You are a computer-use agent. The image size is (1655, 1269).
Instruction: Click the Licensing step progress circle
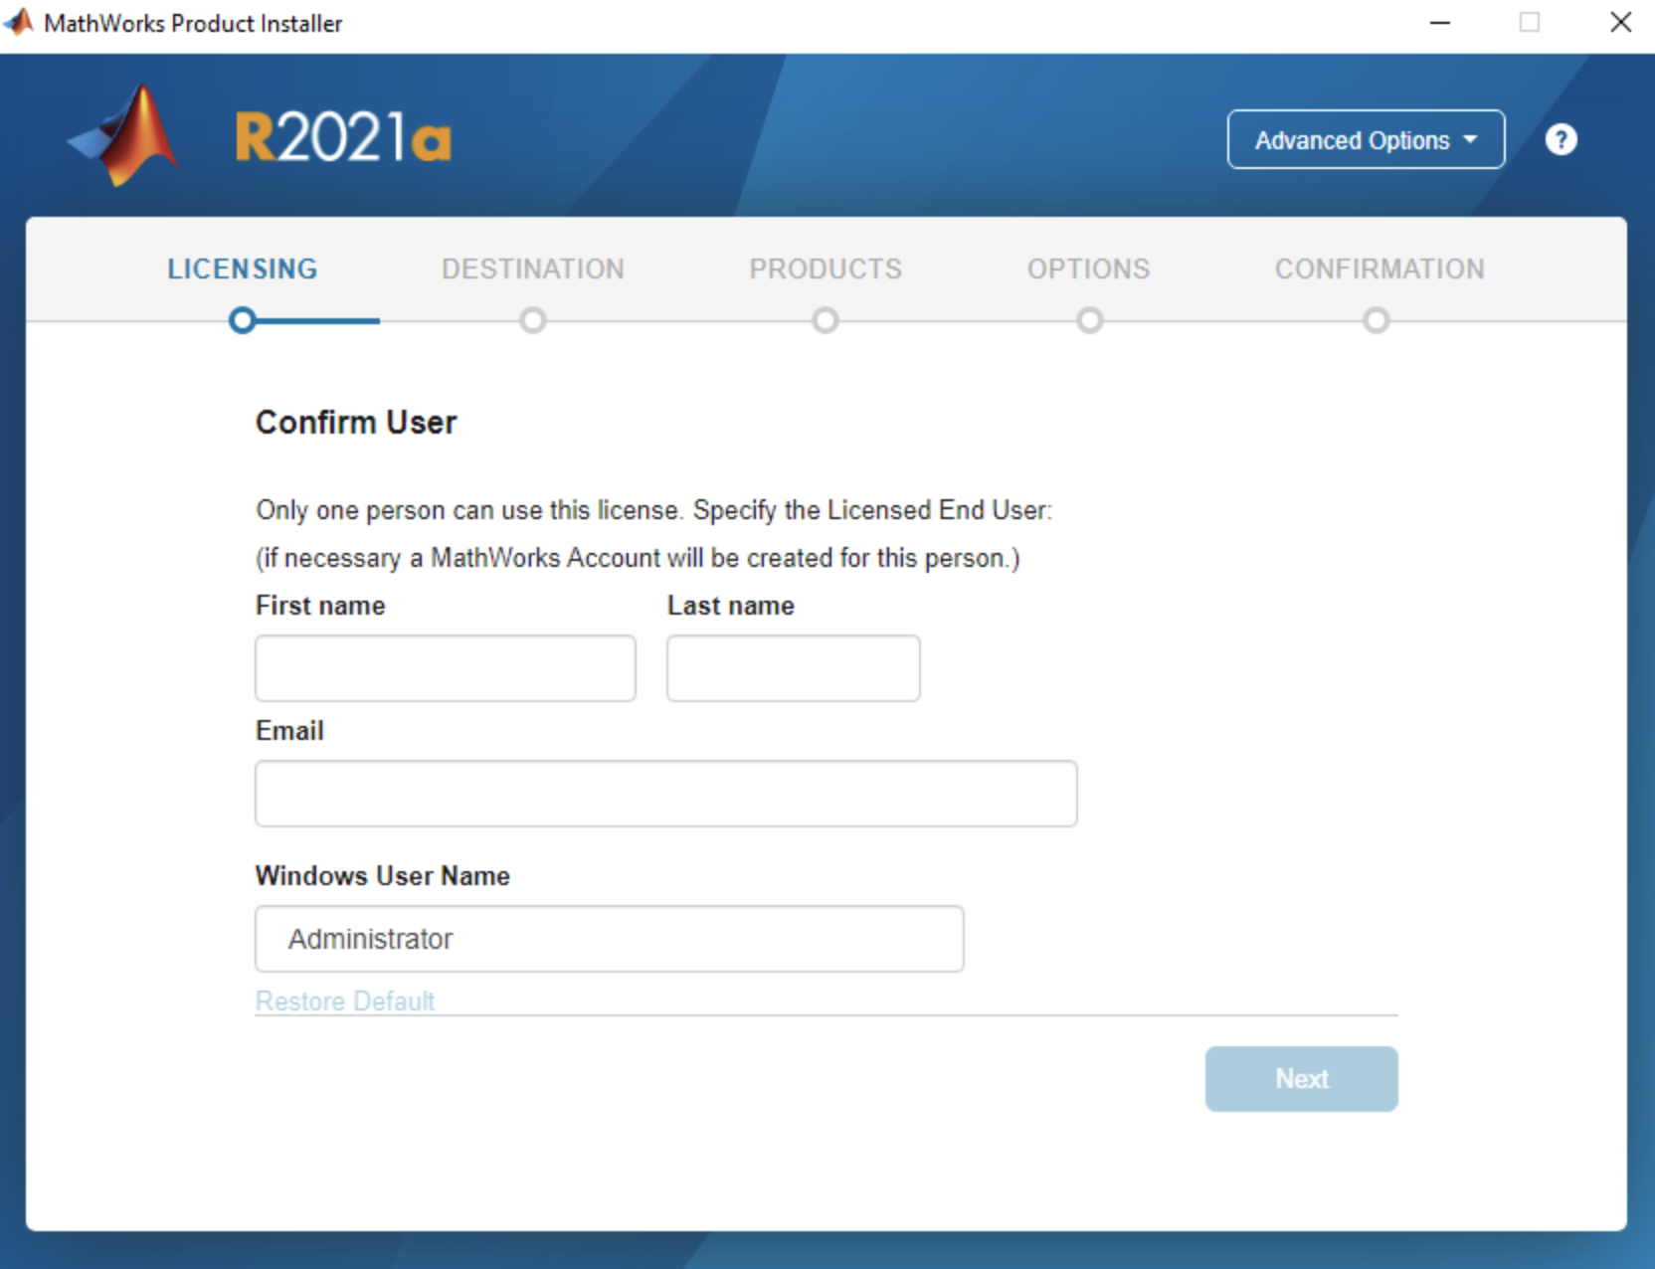pyautogui.click(x=242, y=320)
